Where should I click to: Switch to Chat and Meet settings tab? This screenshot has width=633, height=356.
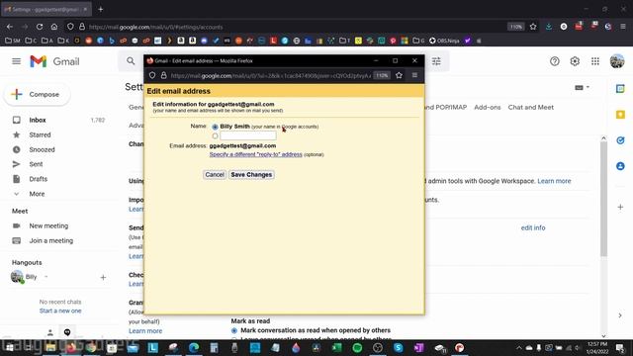coord(531,108)
